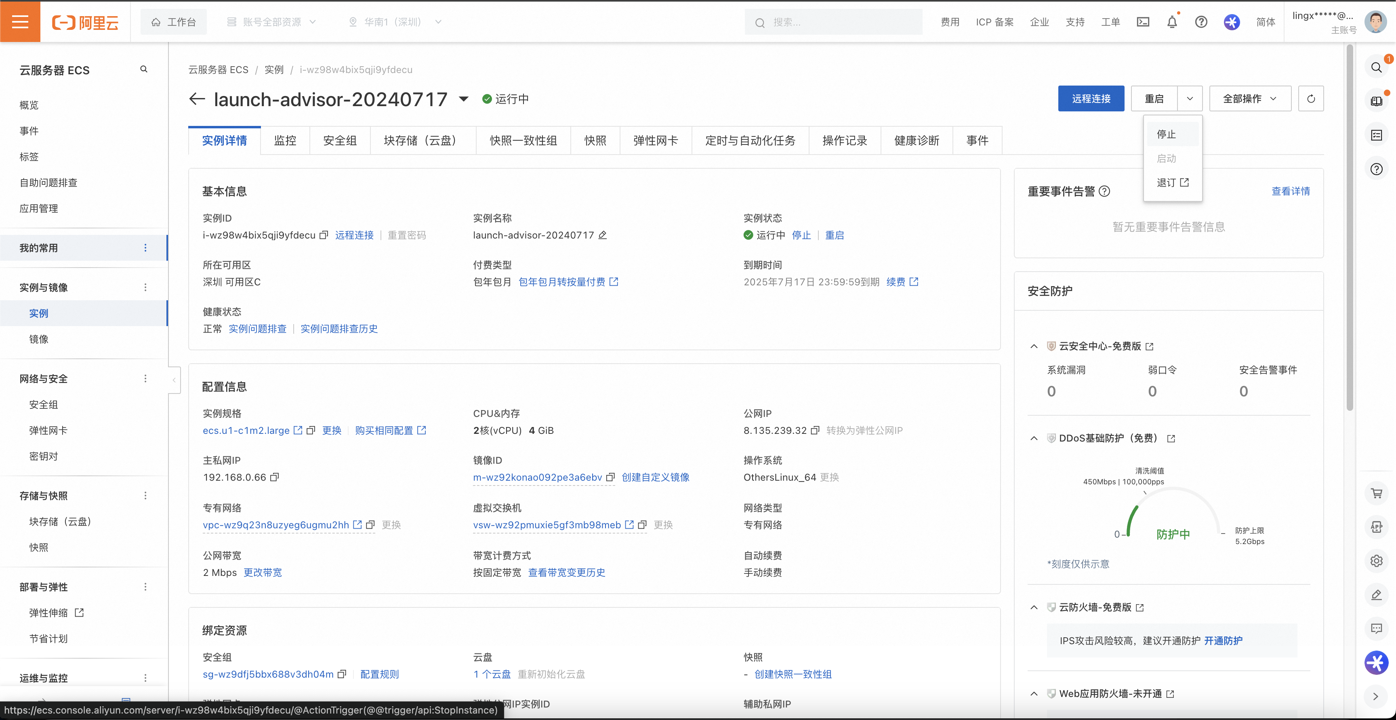Open the restart dropdown arrow
This screenshot has height=720, width=1396.
[x=1190, y=98]
